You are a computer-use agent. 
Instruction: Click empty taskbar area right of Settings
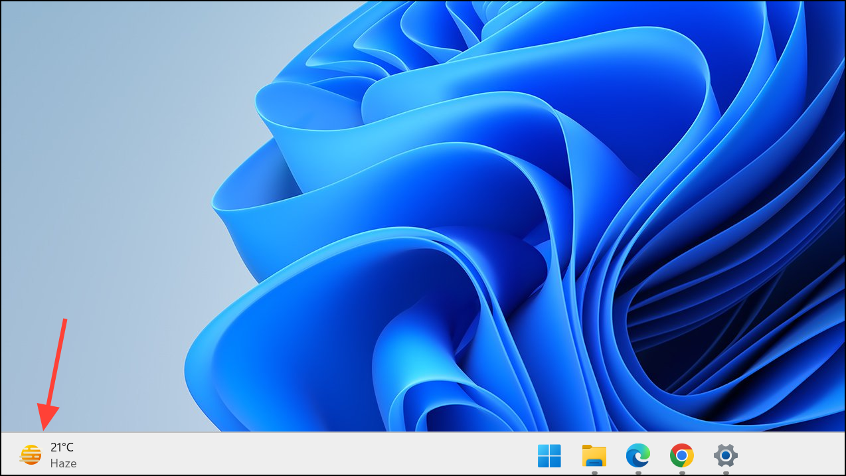790,455
